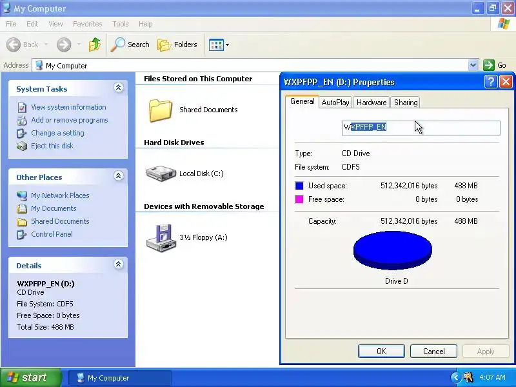Viewport: 516px width, 387px height.
Task: Switch to the Sharing tab
Action: (406, 103)
